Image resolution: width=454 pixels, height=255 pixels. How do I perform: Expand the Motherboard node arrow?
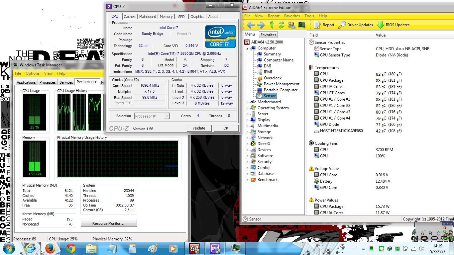[247, 102]
